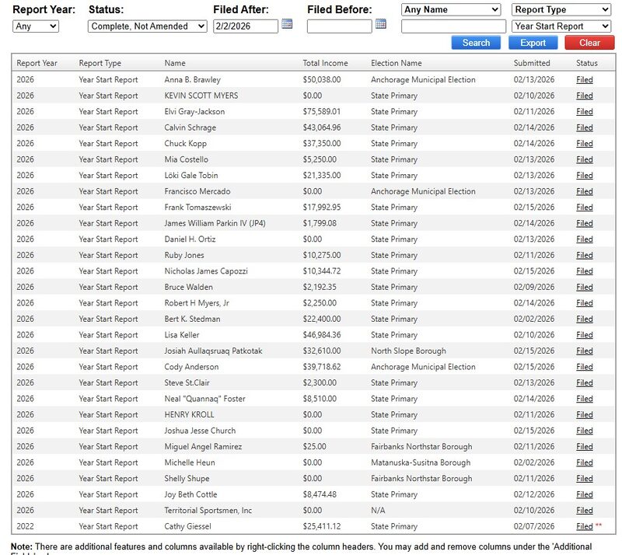Image resolution: width=622 pixels, height=555 pixels.
Task: Sort by Total Income column header
Action: click(x=325, y=63)
